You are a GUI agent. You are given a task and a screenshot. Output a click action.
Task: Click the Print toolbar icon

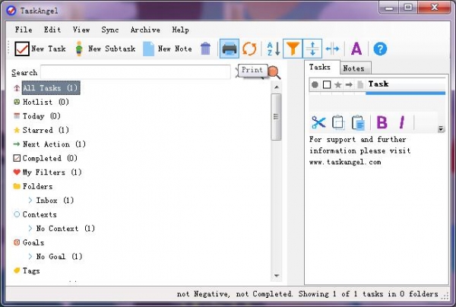[x=229, y=49]
